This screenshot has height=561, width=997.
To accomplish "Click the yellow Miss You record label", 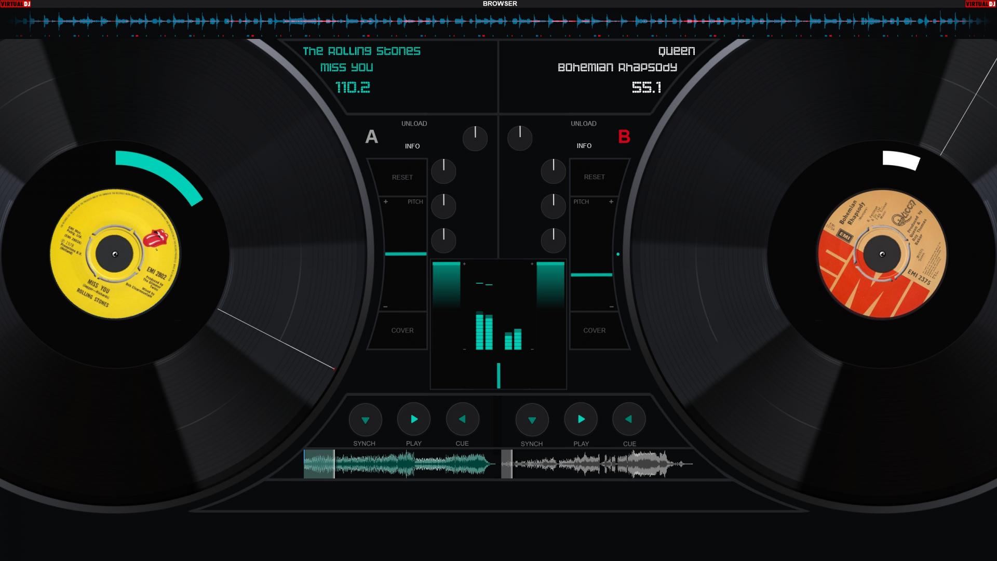I will pyautogui.click(x=115, y=254).
